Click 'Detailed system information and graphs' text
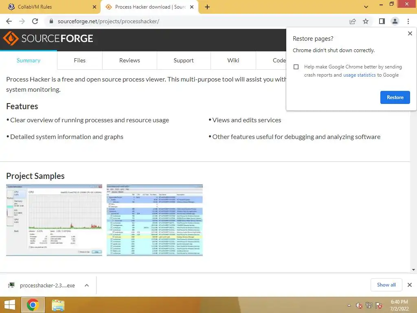 [67, 137]
